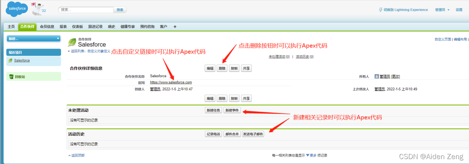Go to the 报表 tab
The image size is (469, 164).
pyautogui.click(x=63, y=27)
